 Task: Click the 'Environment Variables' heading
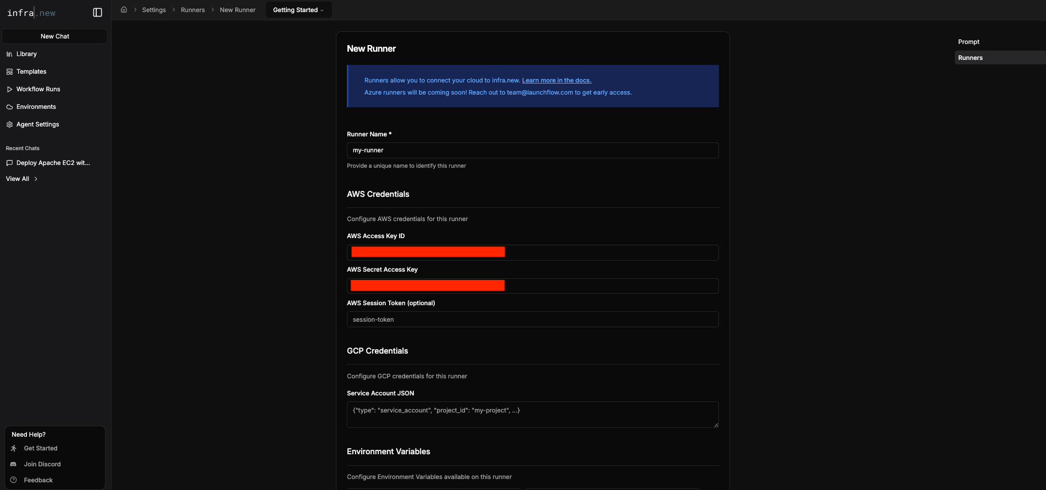[x=389, y=452]
